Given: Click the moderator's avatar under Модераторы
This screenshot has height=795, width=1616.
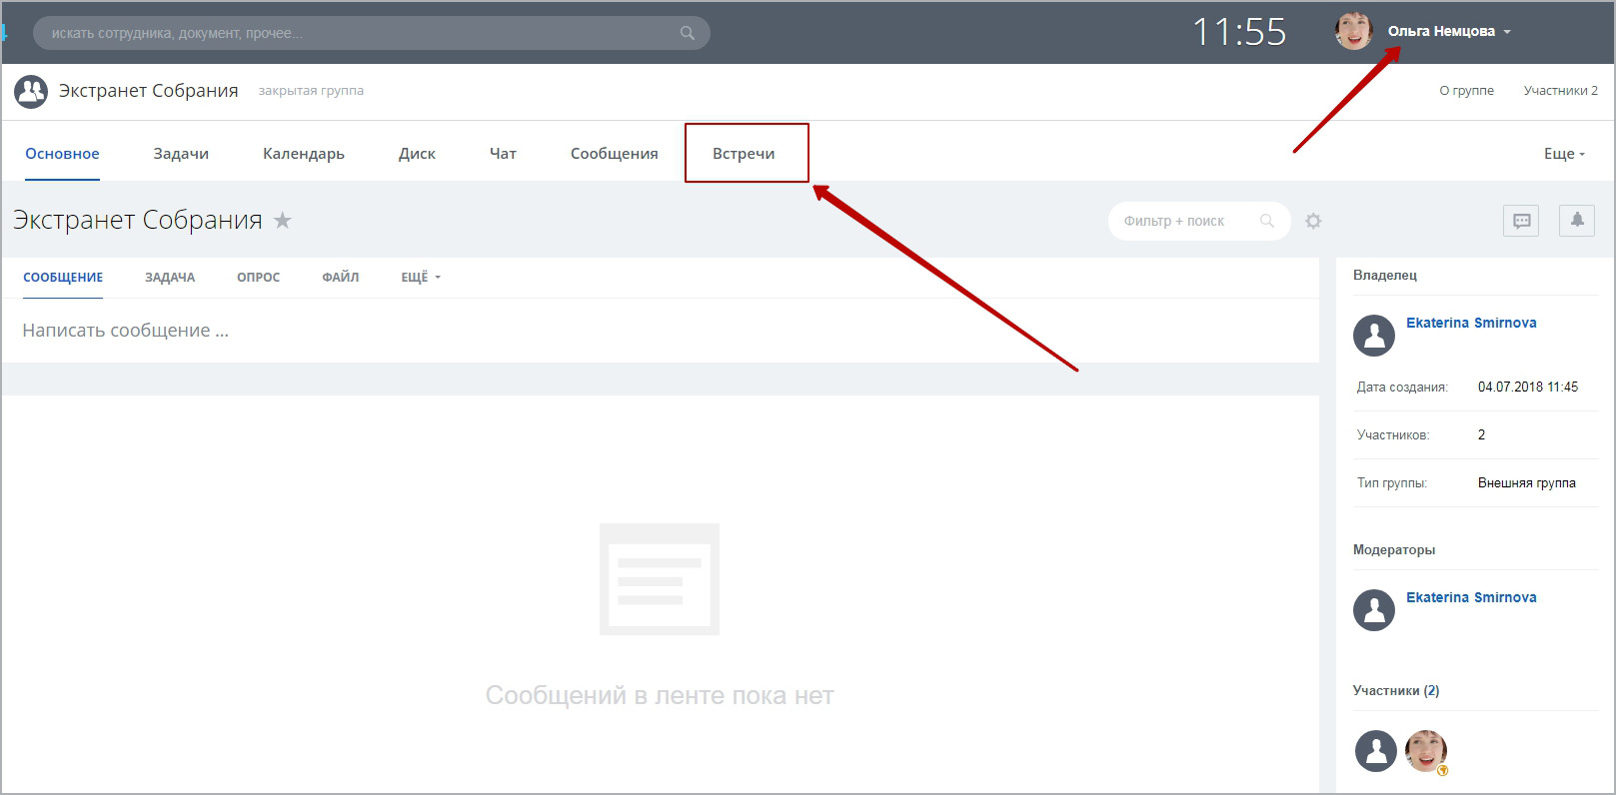Looking at the screenshot, I should (1373, 610).
